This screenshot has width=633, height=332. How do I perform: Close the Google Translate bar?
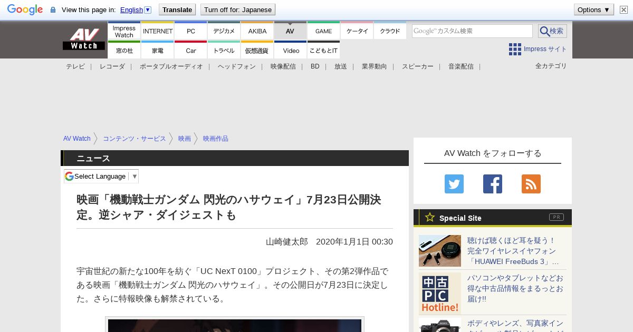pyautogui.click(x=624, y=9)
